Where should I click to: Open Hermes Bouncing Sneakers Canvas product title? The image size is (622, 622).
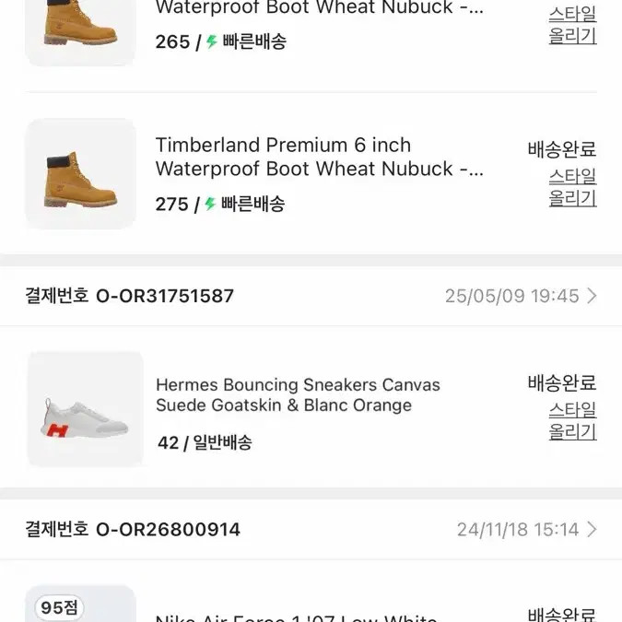pyautogui.click(x=298, y=395)
